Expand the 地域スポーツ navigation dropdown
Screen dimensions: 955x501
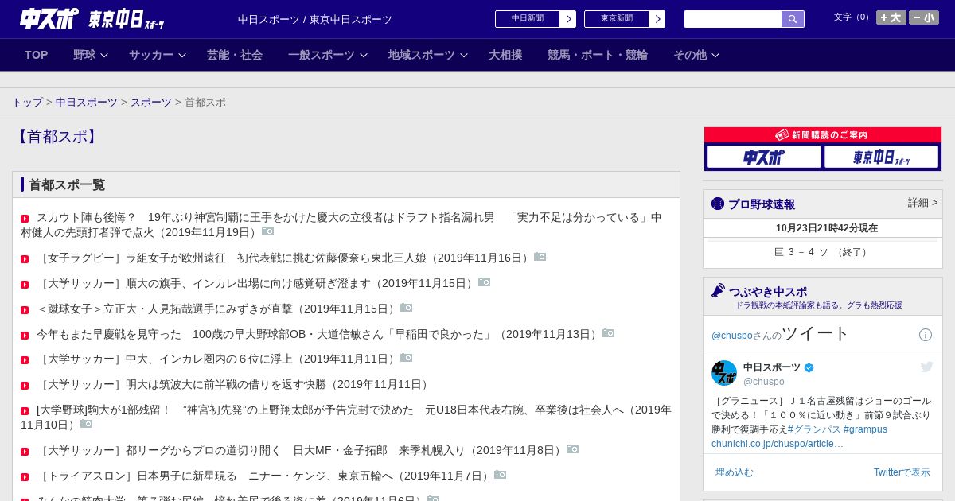(428, 55)
